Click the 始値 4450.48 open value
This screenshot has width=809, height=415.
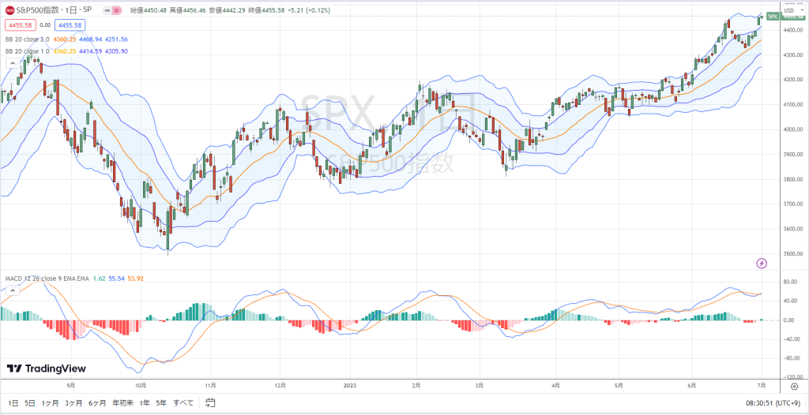(148, 10)
